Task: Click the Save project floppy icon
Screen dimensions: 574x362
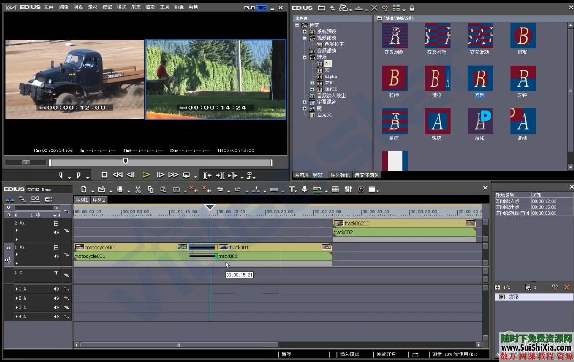Action: (x=120, y=189)
